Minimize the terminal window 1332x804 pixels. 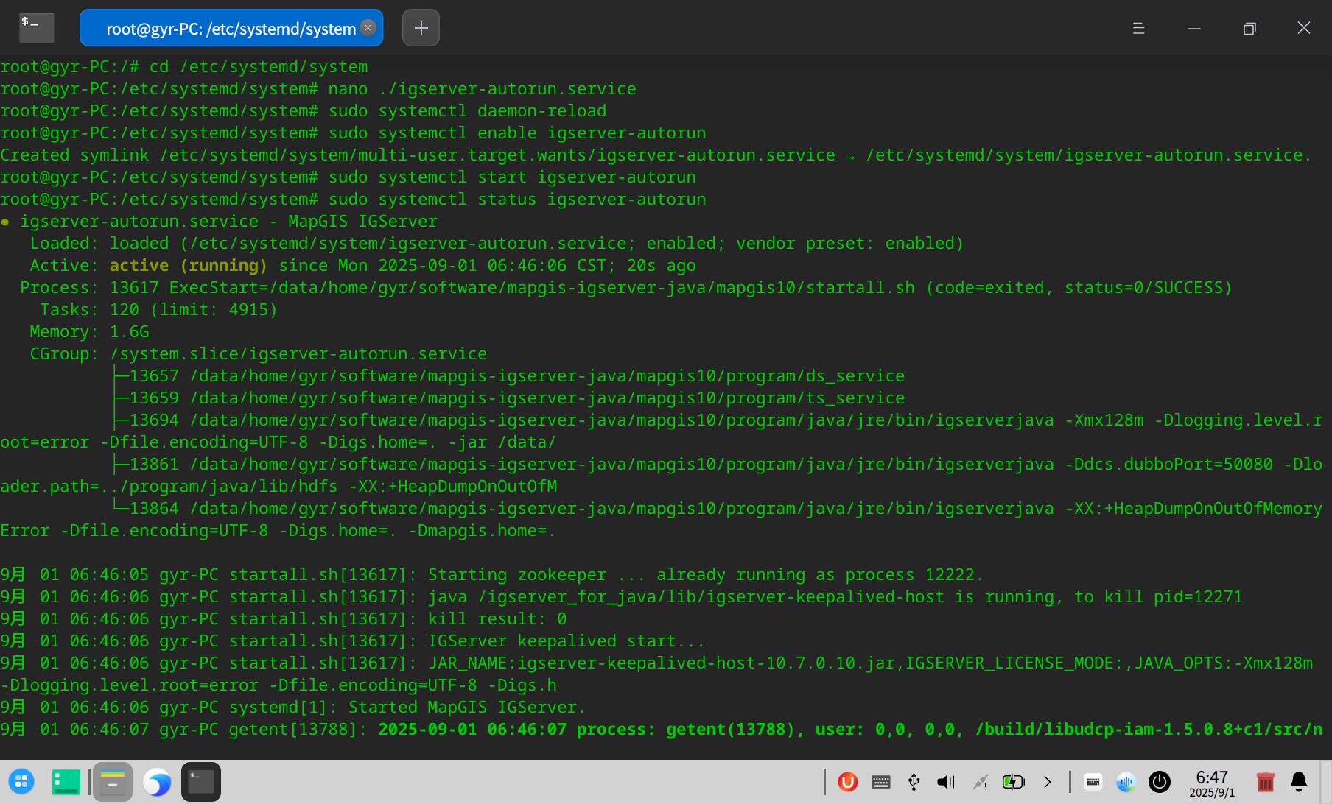[x=1194, y=28]
